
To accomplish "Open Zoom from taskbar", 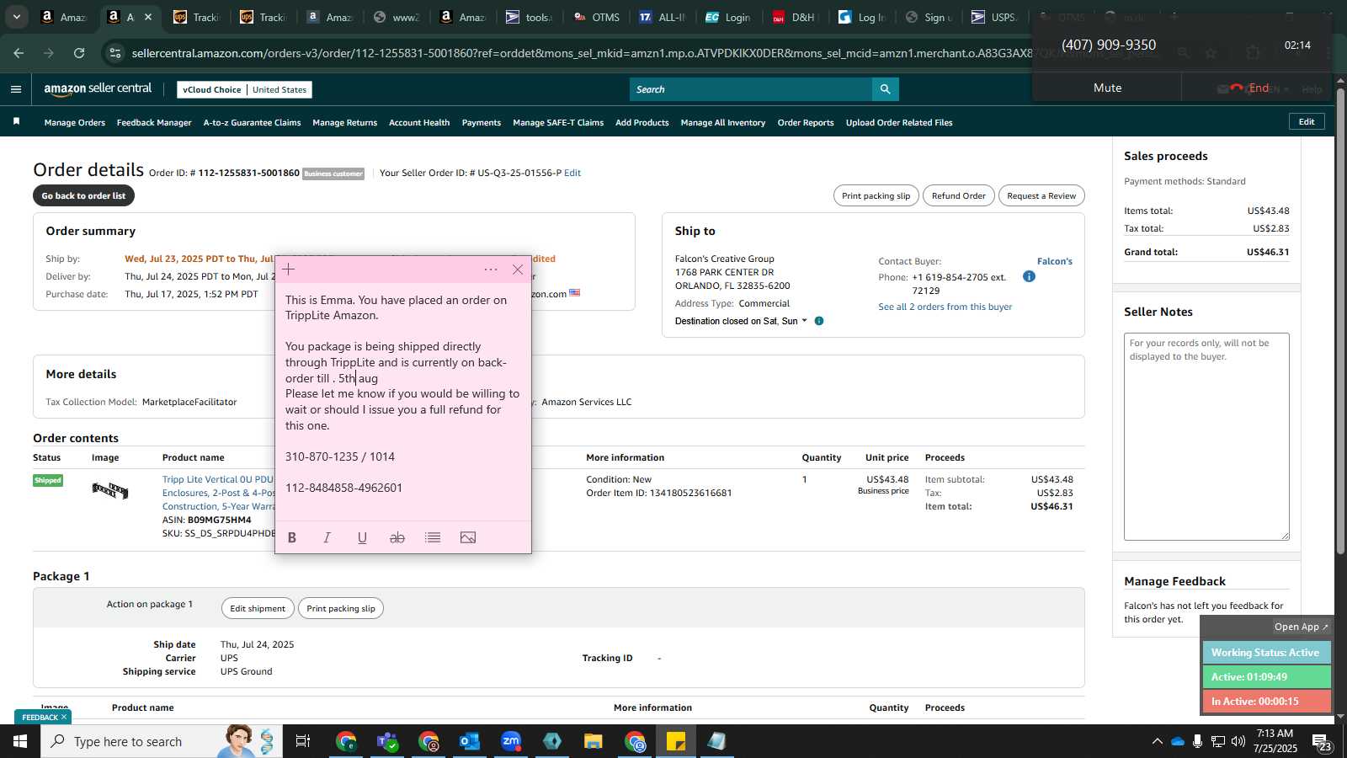I will (511, 741).
